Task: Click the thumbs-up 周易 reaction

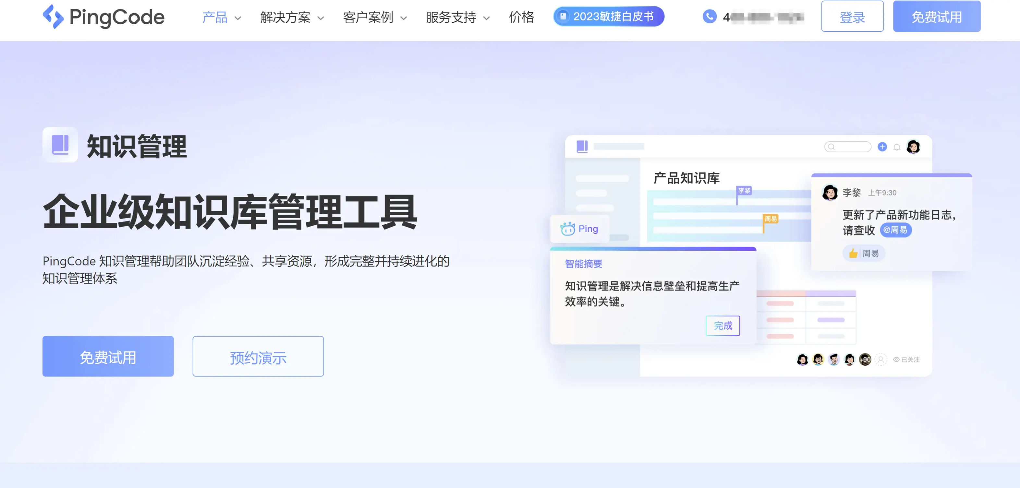Action: pyautogui.click(x=864, y=253)
